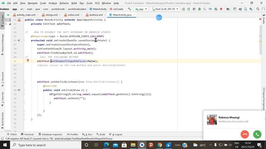Open the File menu
The width and height of the screenshot is (266, 149).
9,3
